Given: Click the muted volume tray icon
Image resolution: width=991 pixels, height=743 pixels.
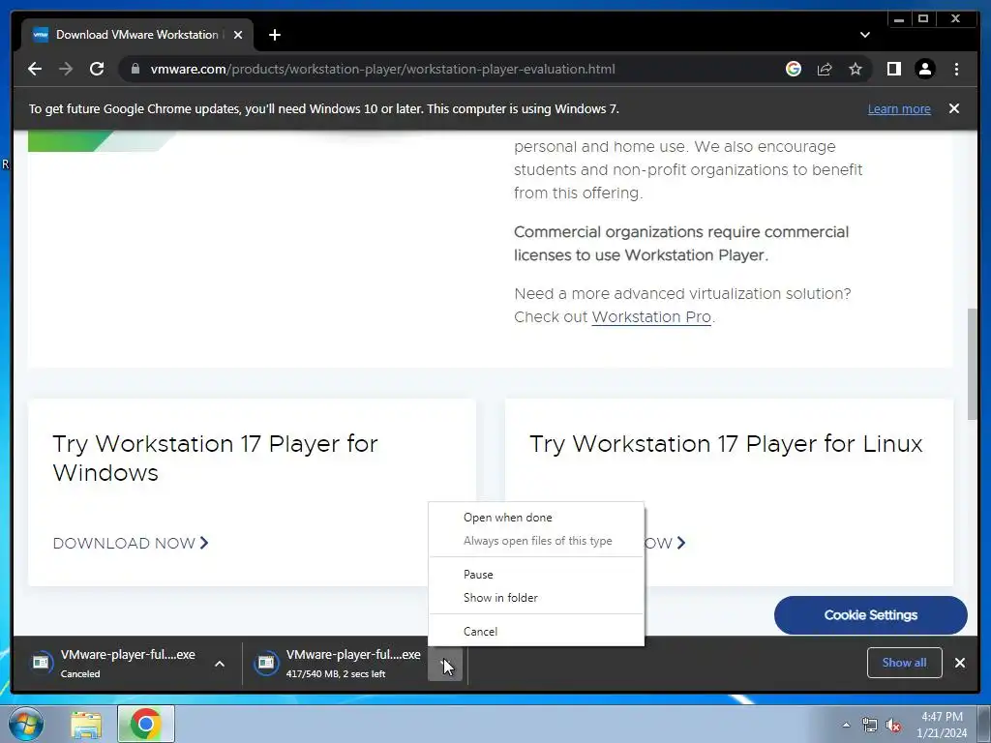Looking at the screenshot, I should [x=893, y=726].
